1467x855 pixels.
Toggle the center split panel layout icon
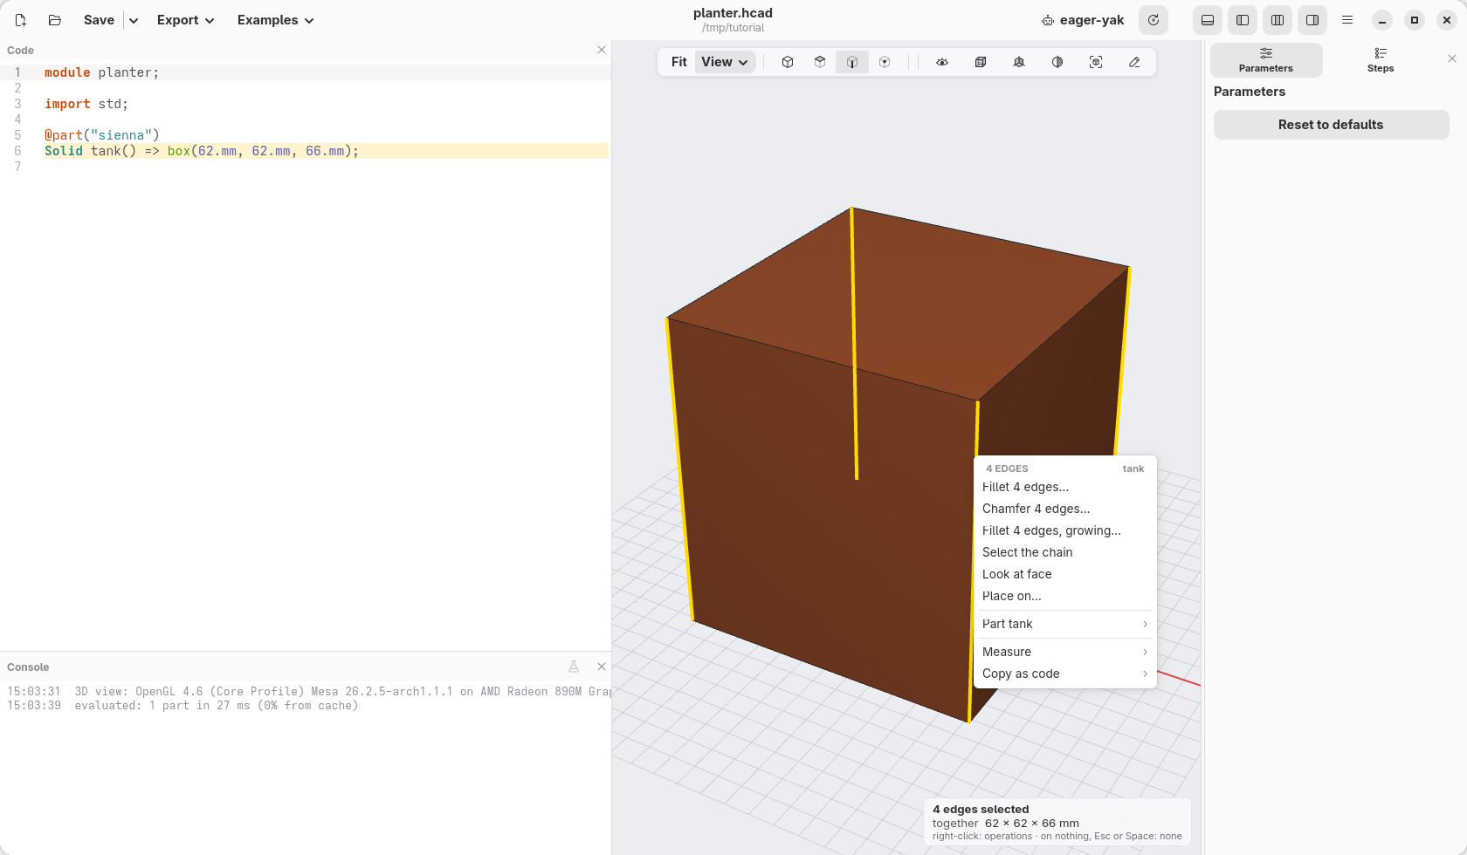pyautogui.click(x=1278, y=20)
